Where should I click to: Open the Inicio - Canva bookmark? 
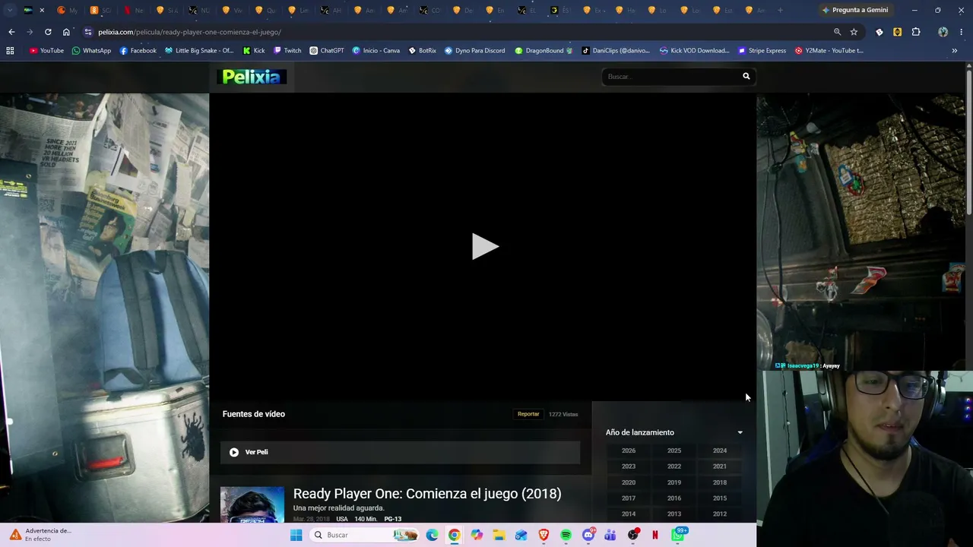click(376, 50)
